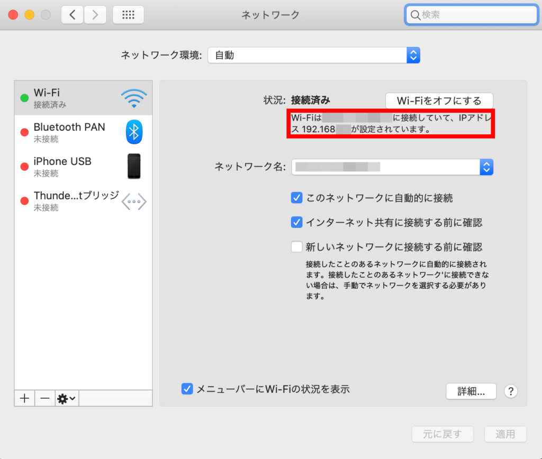Click the iPhone device icon

tap(134, 166)
